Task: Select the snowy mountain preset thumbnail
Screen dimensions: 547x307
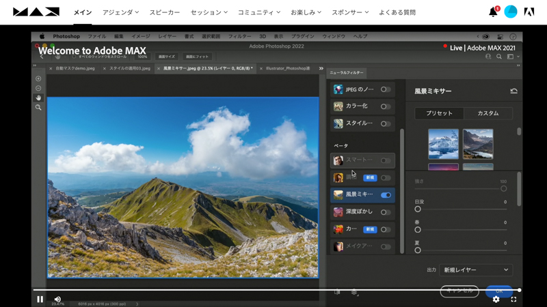Action: click(443, 144)
